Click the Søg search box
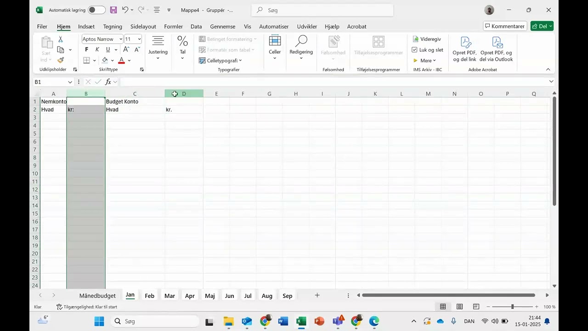This screenshot has width=588, height=331. click(x=322, y=10)
